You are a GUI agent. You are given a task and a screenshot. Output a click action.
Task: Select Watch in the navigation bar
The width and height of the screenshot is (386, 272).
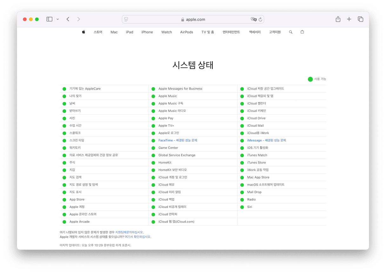tap(167, 32)
